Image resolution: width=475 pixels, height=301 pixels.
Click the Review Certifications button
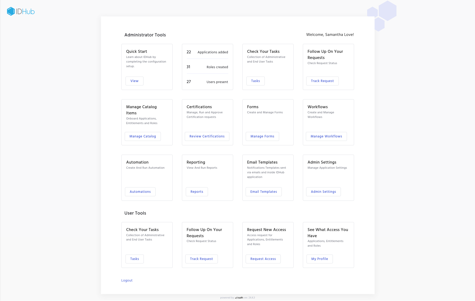coord(207,136)
